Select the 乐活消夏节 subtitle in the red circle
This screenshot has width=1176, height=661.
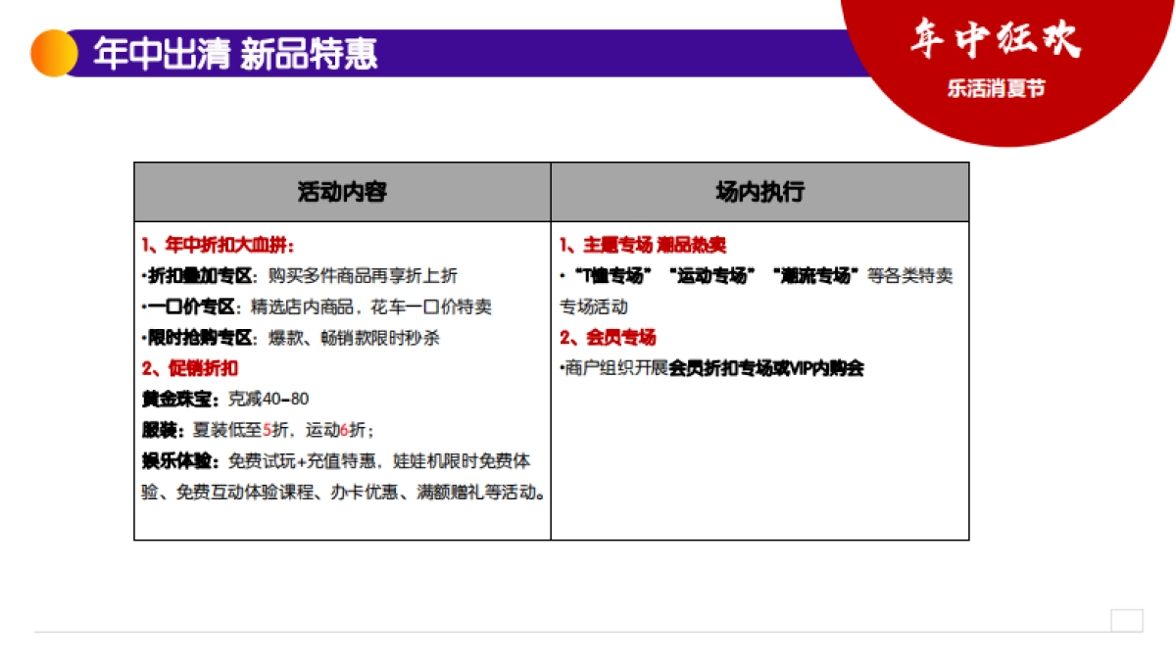click(x=996, y=88)
